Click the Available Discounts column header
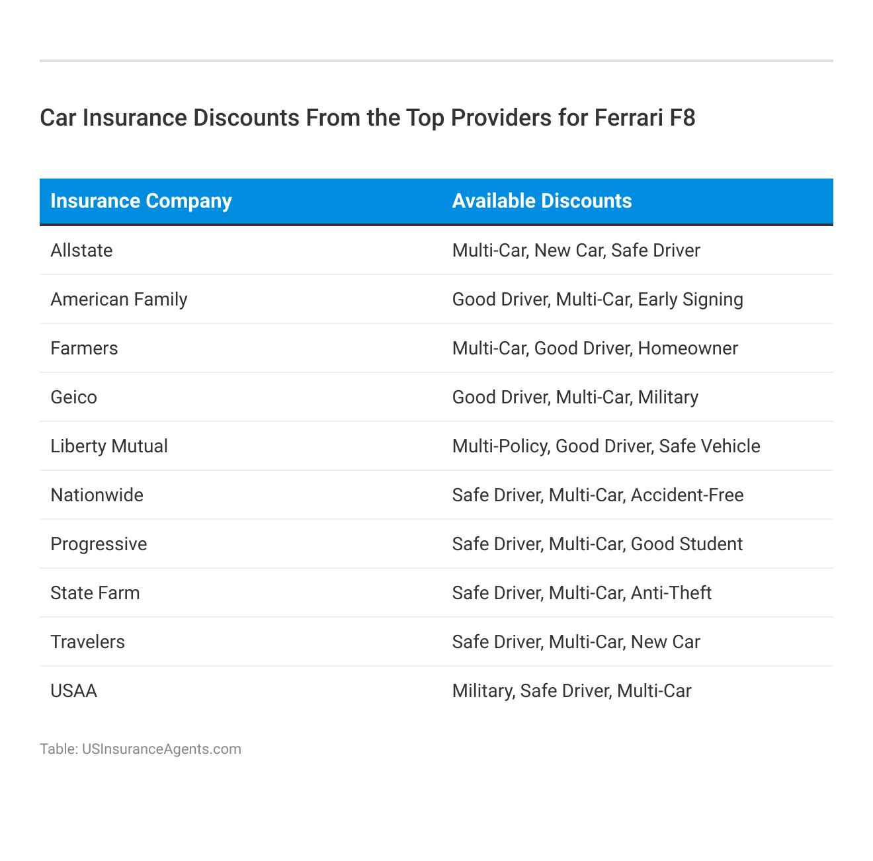This screenshot has height=861, width=873. [542, 201]
